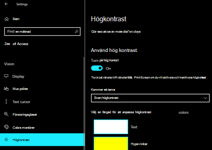Select the Display monitor icon
This screenshot has height=150, width=212.
tap(6, 76)
